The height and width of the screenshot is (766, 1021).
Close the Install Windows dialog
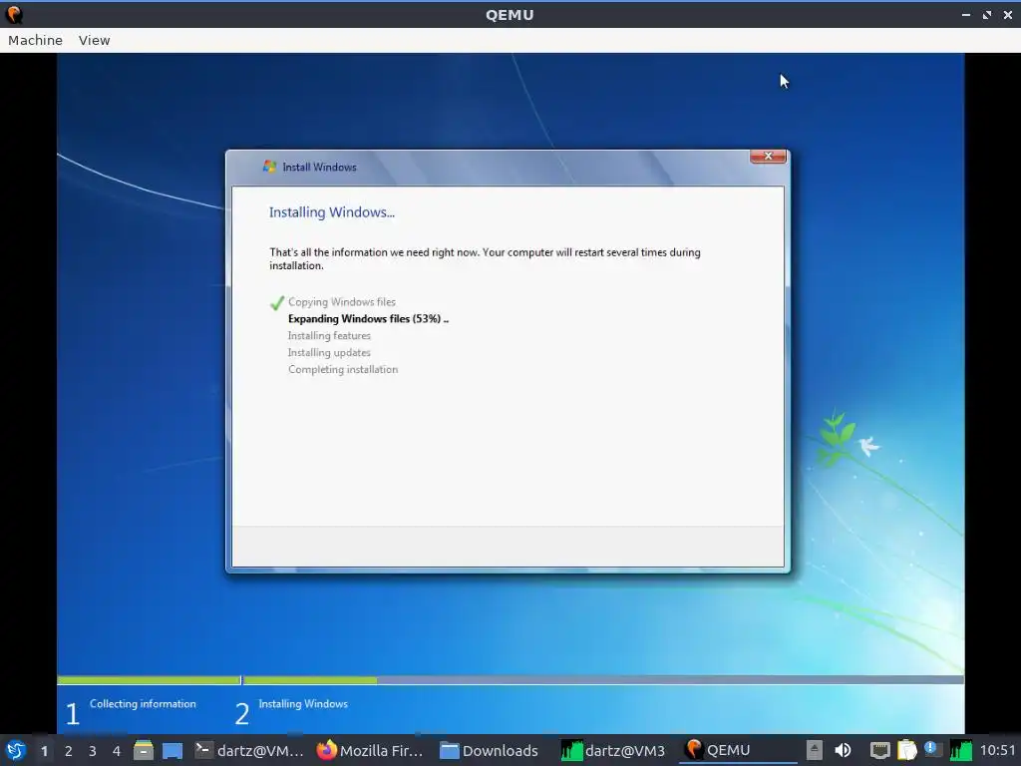pyautogui.click(x=768, y=157)
